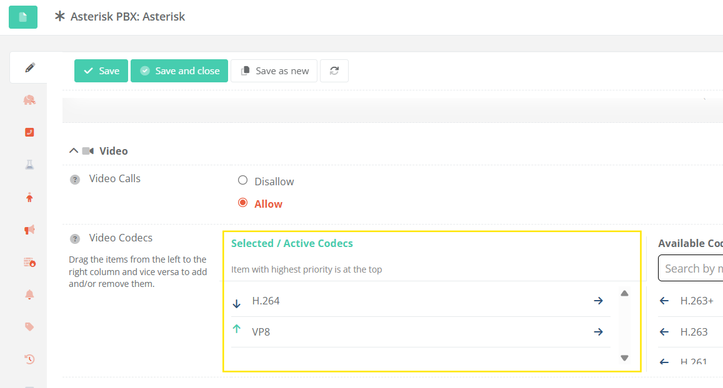This screenshot has width=723, height=388.
Task: Move VP8 up in priority
Action: (237, 329)
